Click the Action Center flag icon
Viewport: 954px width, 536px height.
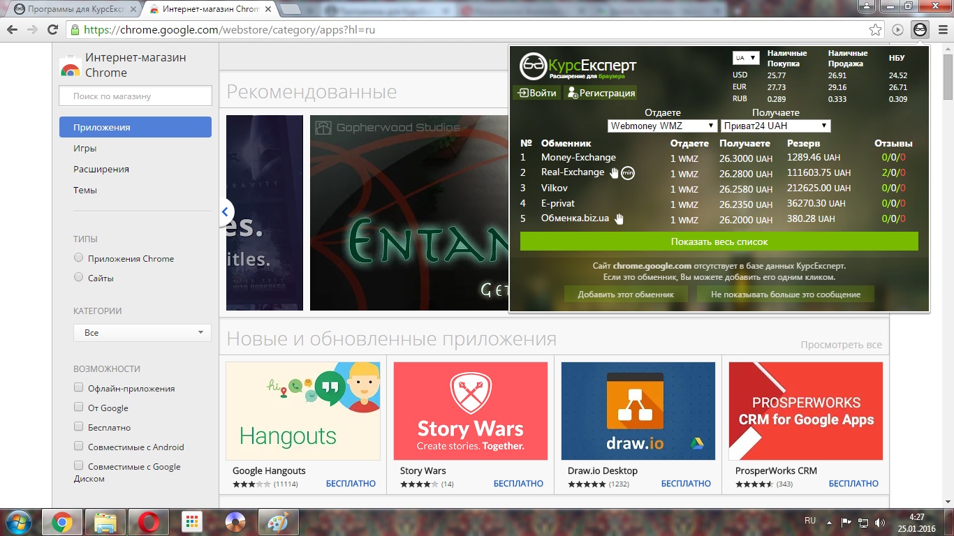click(846, 522)
